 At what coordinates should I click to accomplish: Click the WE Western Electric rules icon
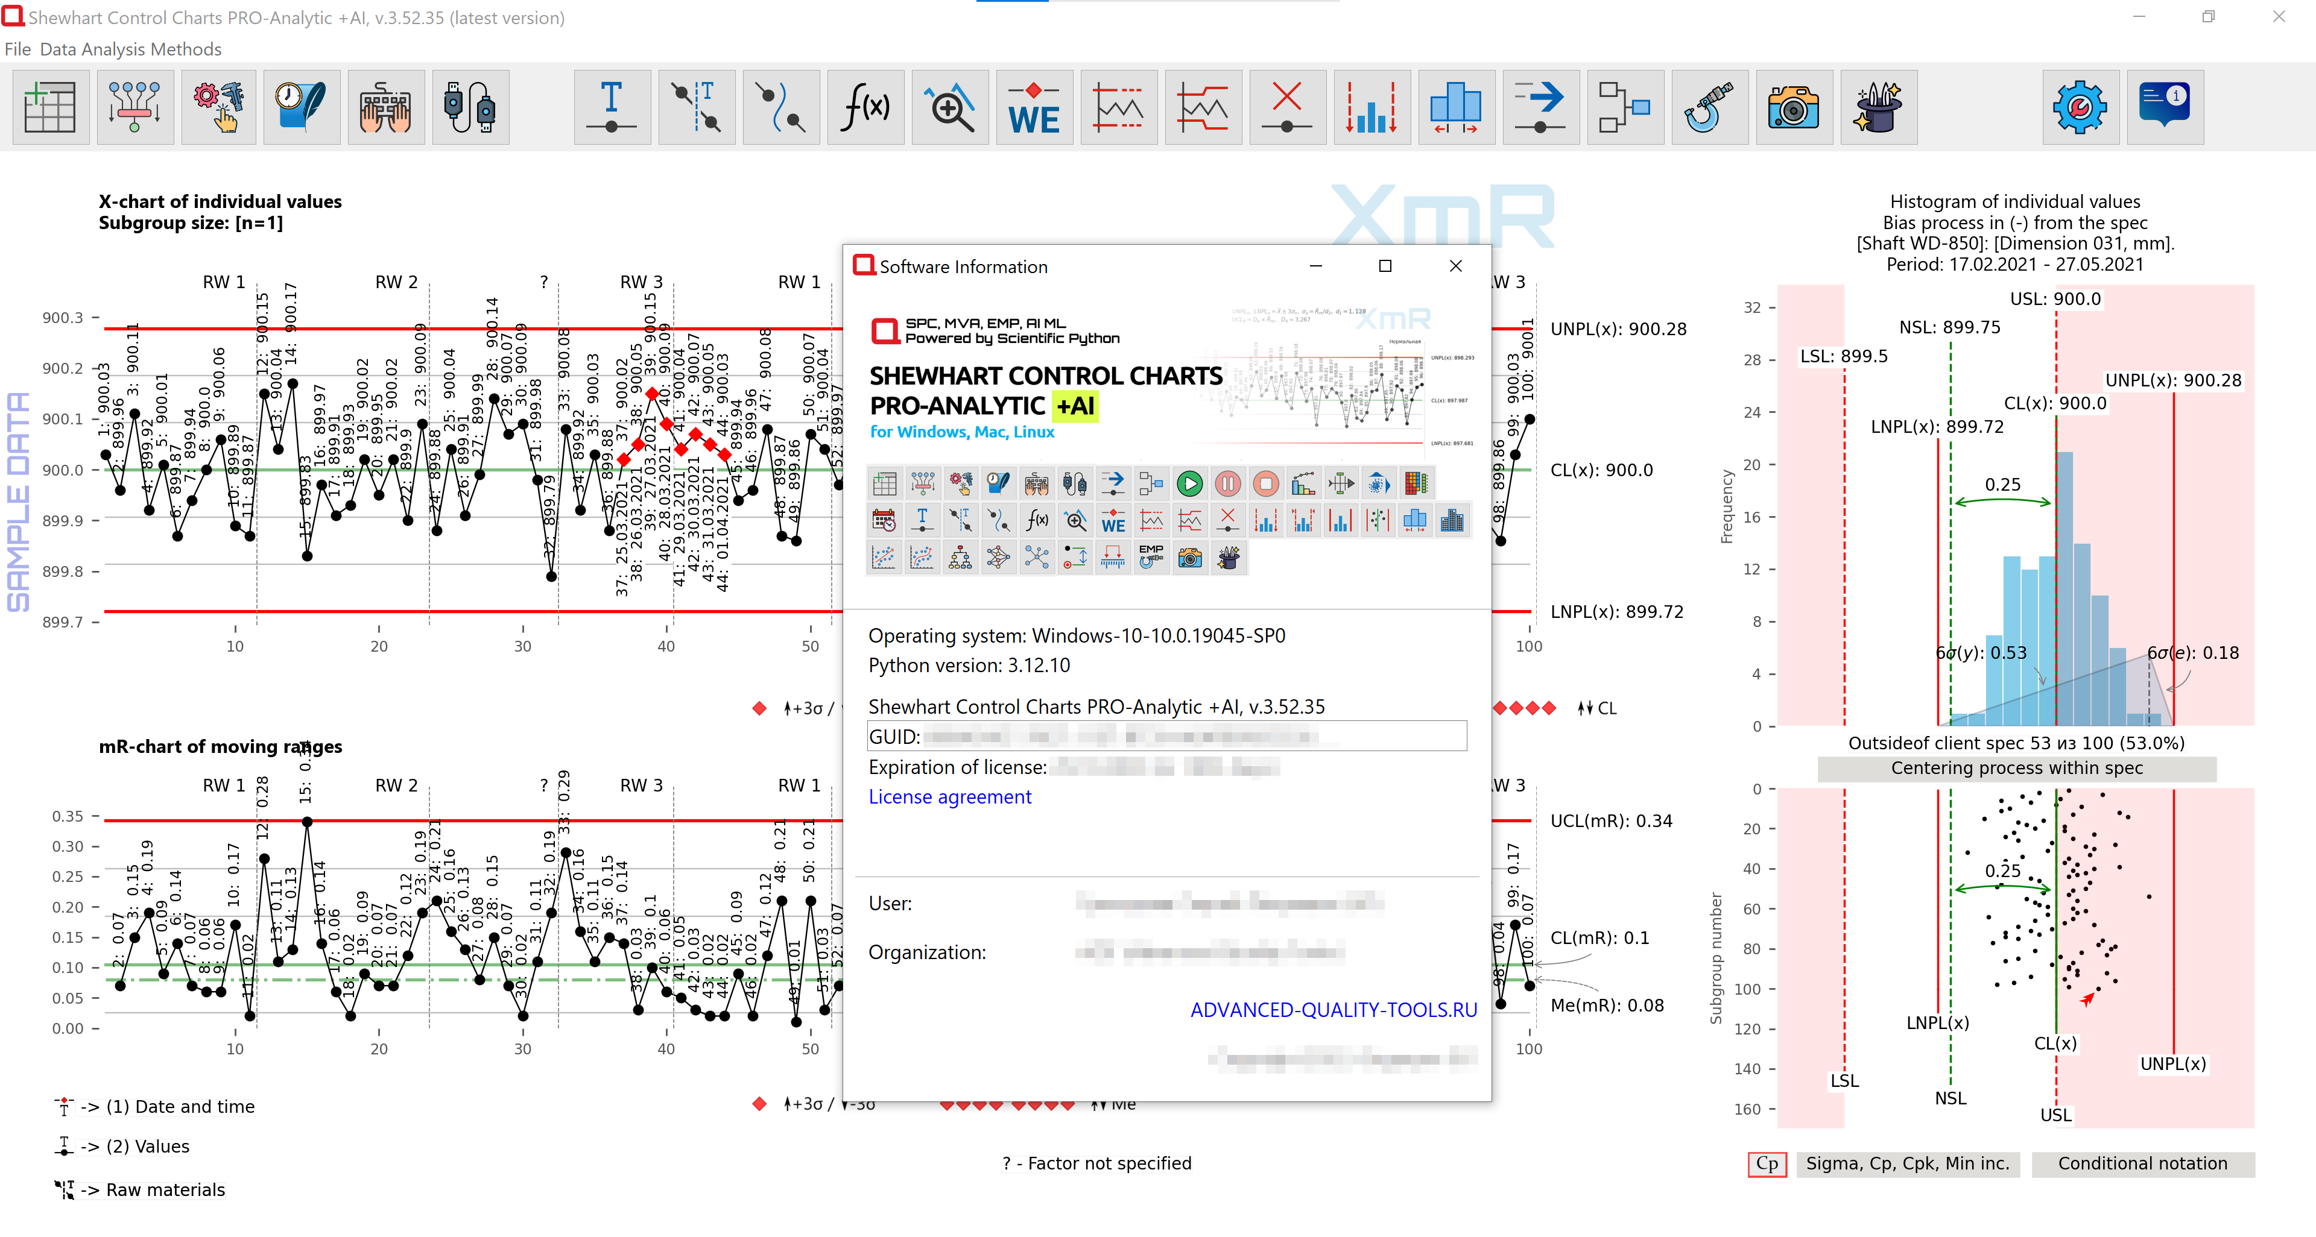tap(1034, 107)
